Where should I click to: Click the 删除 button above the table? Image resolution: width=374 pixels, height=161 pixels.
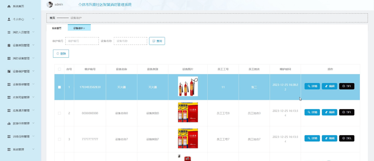pos(61,53)
